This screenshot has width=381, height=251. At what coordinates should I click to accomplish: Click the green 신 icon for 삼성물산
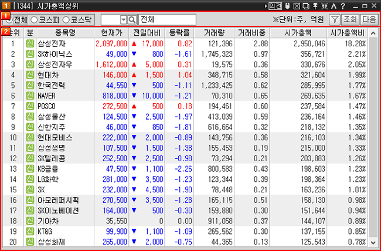[x=30, y=117]
